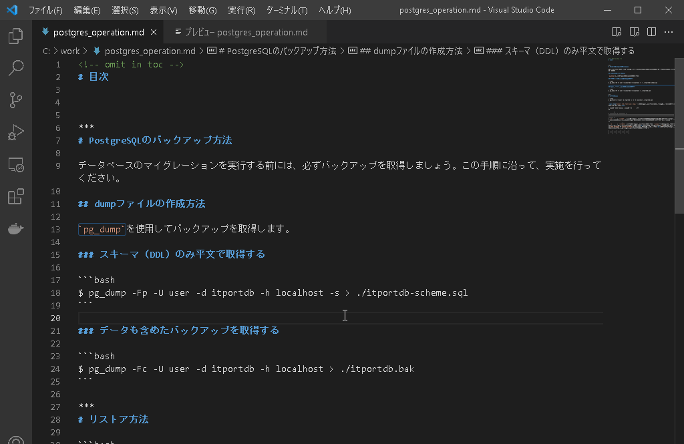Click the `pg_dump` inline code
Screen dimensions: 684x444
[102, 230]
